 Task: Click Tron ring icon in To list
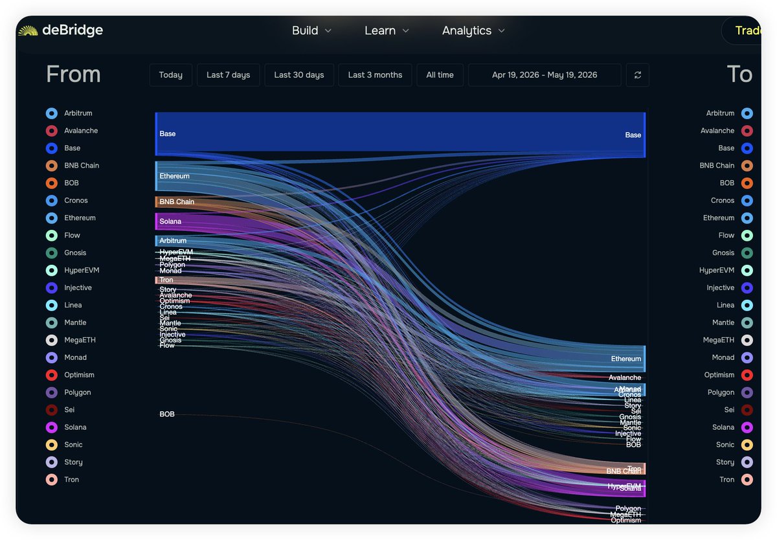pyautogui.click(x=747, y=480)
